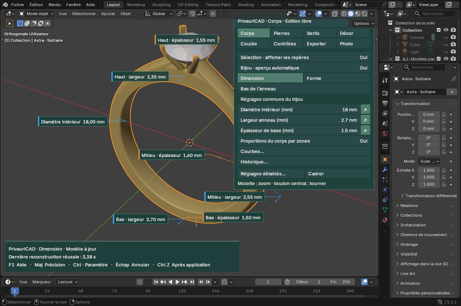Lock the Position X value
The image size is (461, 306).
click(x=444, y=114)
